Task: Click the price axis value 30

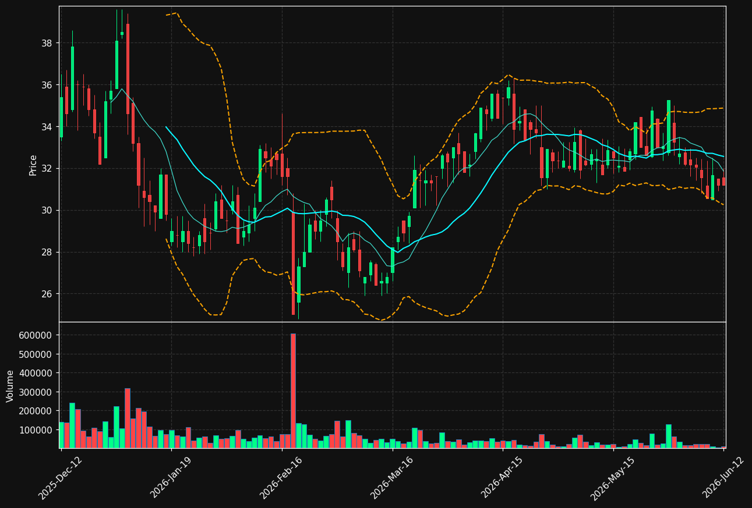Action: (x=47, y=211)
